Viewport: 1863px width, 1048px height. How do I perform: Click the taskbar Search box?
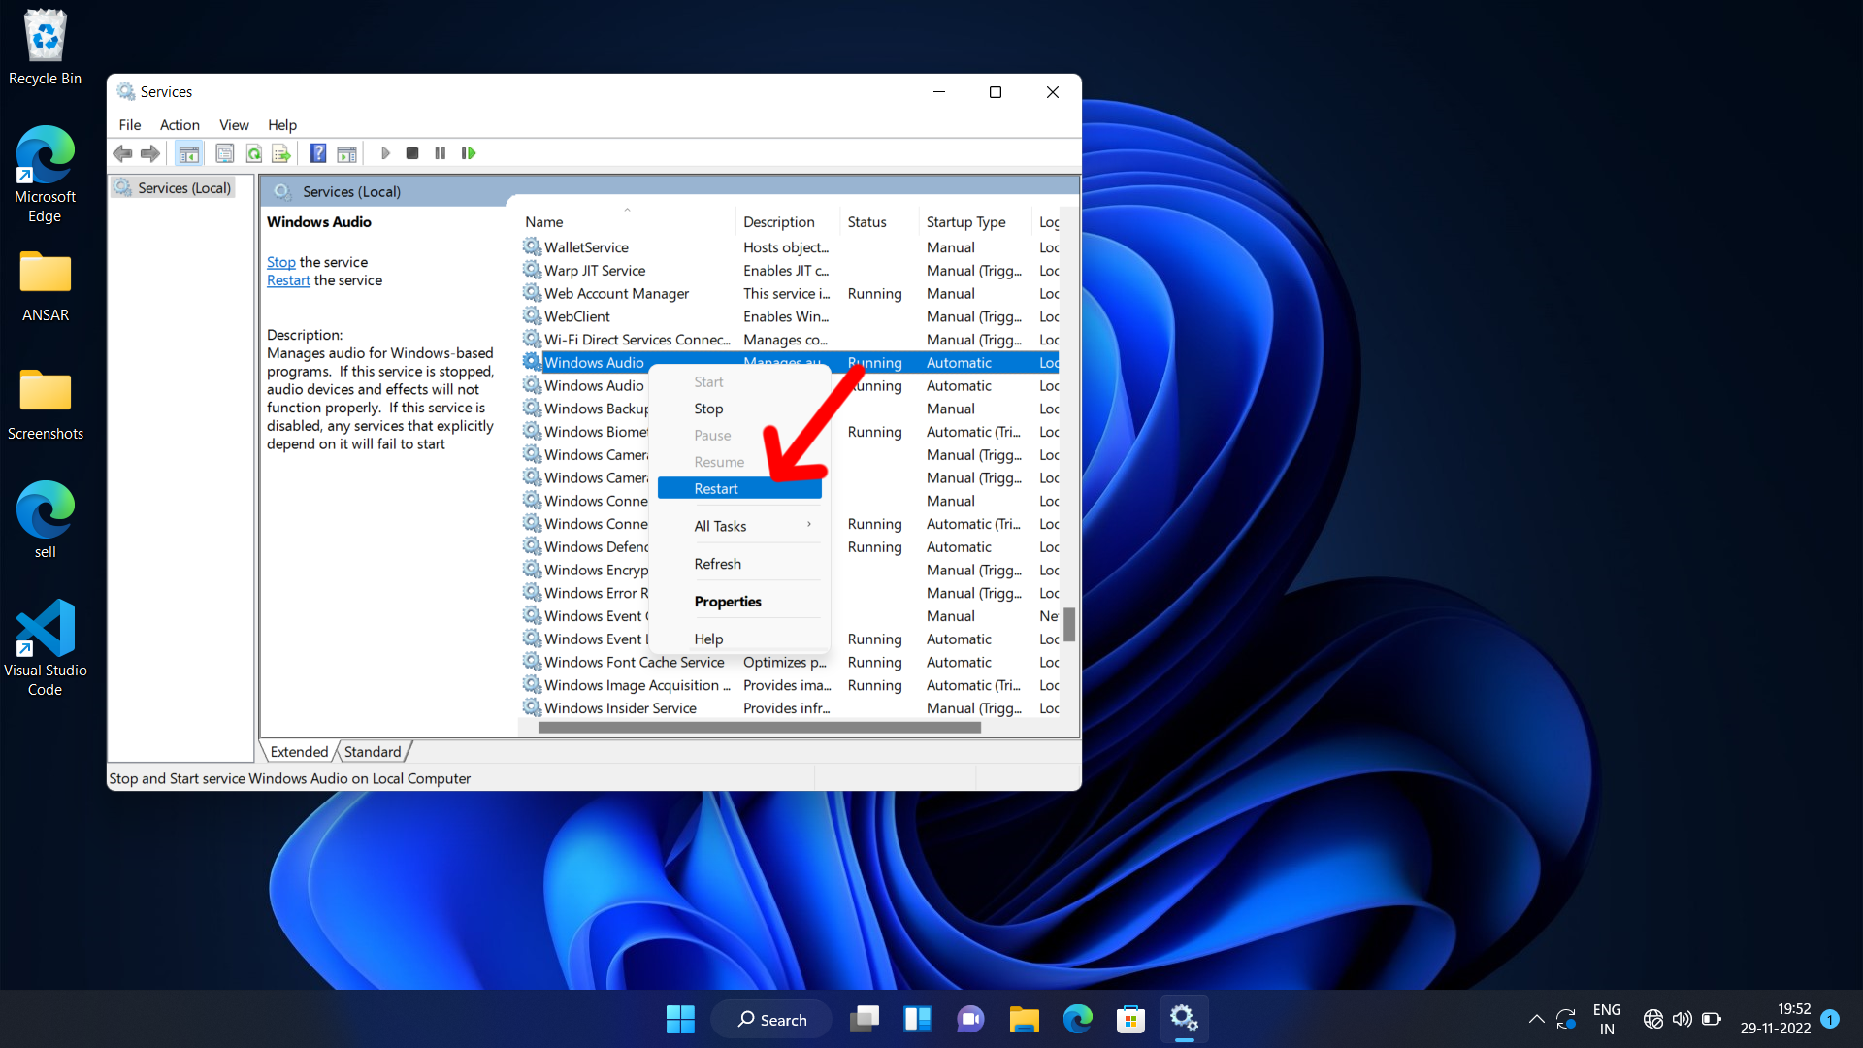[x=771, y=1019]
